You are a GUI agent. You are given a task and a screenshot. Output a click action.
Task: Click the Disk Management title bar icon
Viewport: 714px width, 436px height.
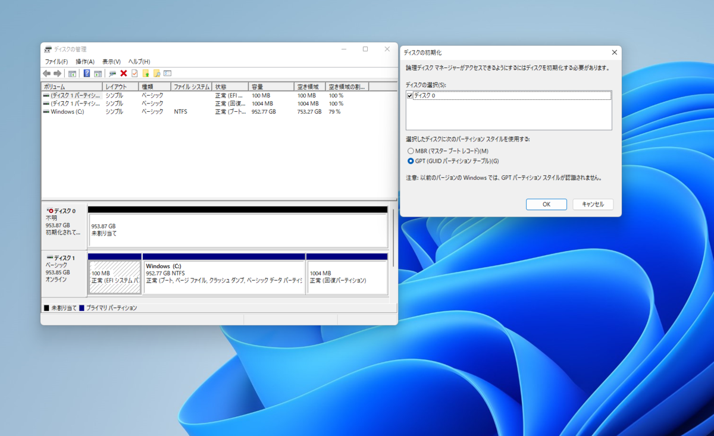click(x=48, y=49)
